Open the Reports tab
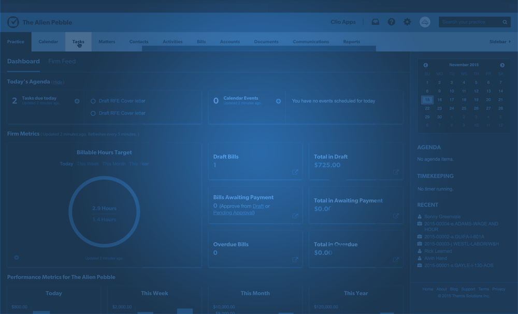 point(352,41)
